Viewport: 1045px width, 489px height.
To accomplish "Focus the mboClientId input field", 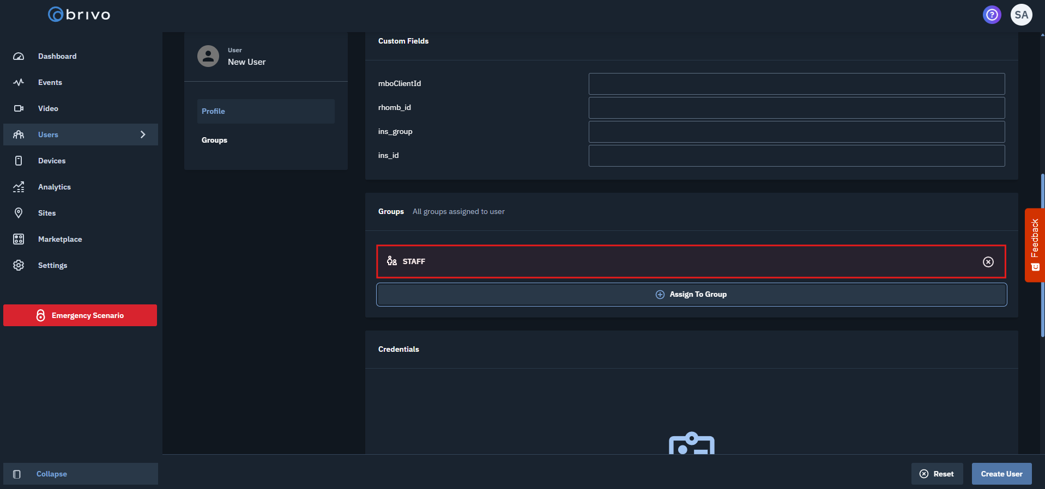I will 796,84.
